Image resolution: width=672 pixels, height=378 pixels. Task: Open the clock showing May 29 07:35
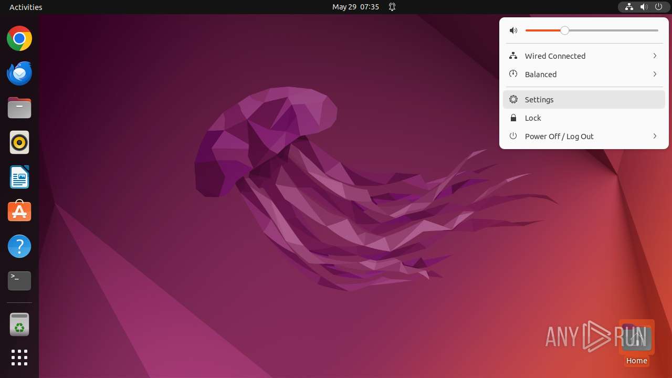point(355,7)
